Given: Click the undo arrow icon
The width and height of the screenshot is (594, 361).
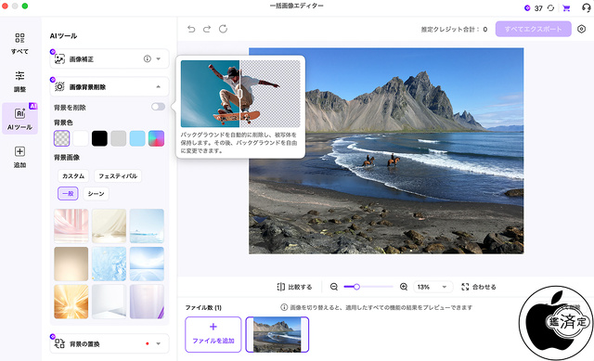Looking at the screenshot, I should (191, 29).
